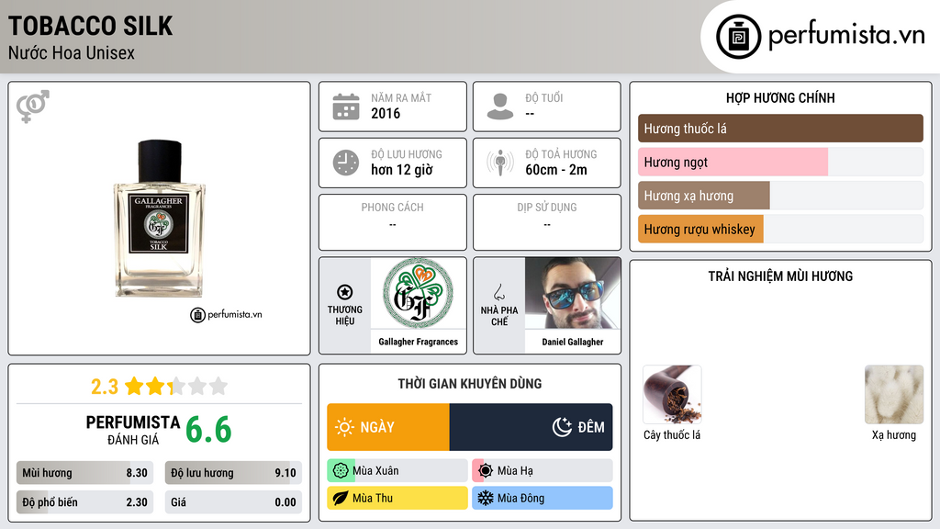Viewport: 940px width, 529px height.
Task: Open the Cây thuốc lá pipe note image
Action: 672,395
